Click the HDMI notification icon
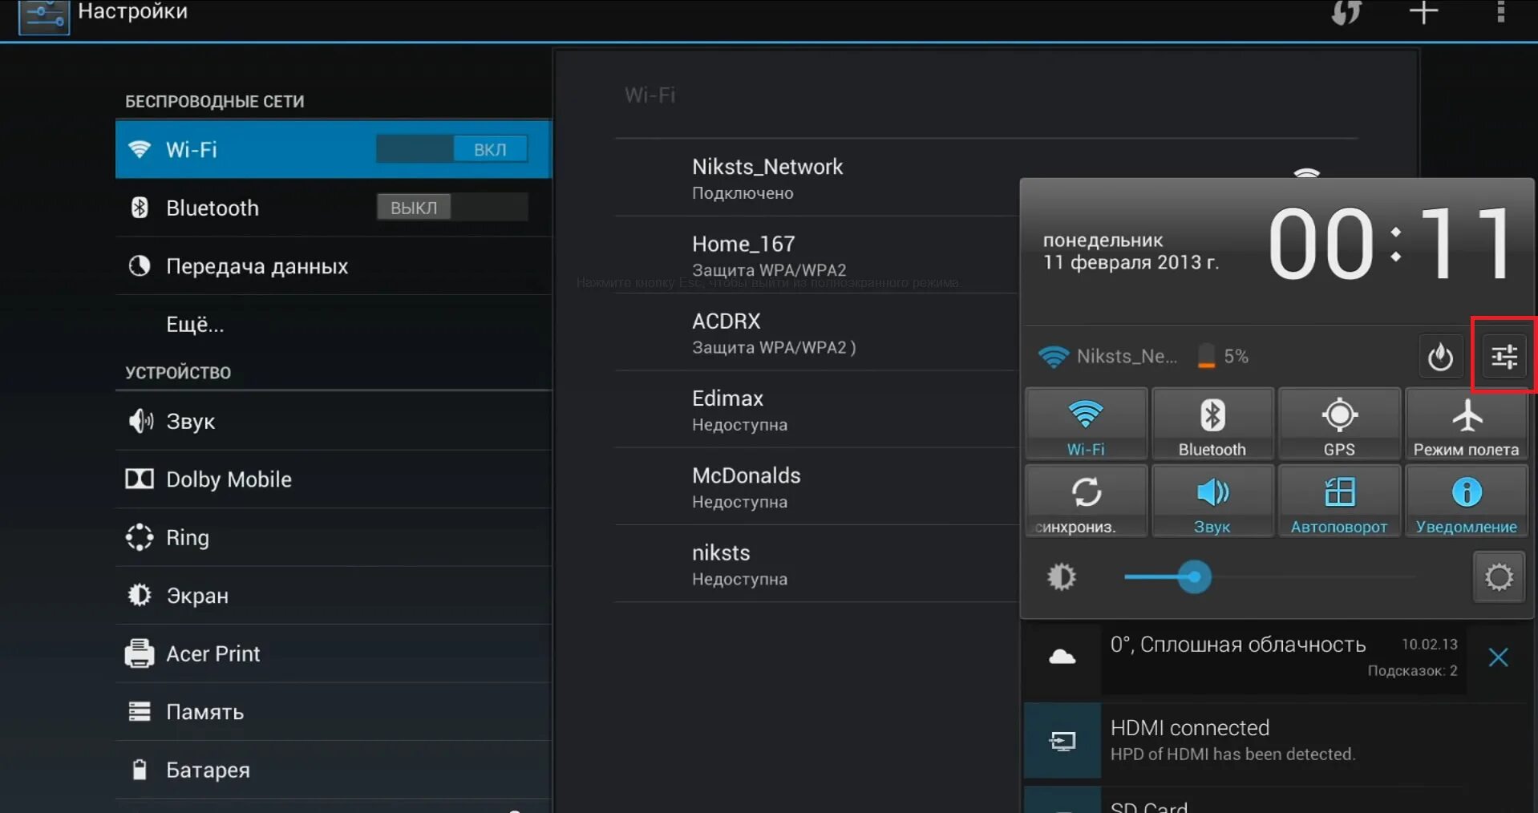The width and height of the screenshot is (1538, 813). tap(1062, 741)
